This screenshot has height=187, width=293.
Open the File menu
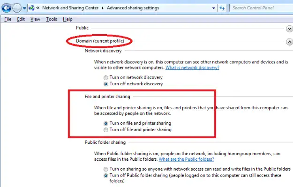8,19
